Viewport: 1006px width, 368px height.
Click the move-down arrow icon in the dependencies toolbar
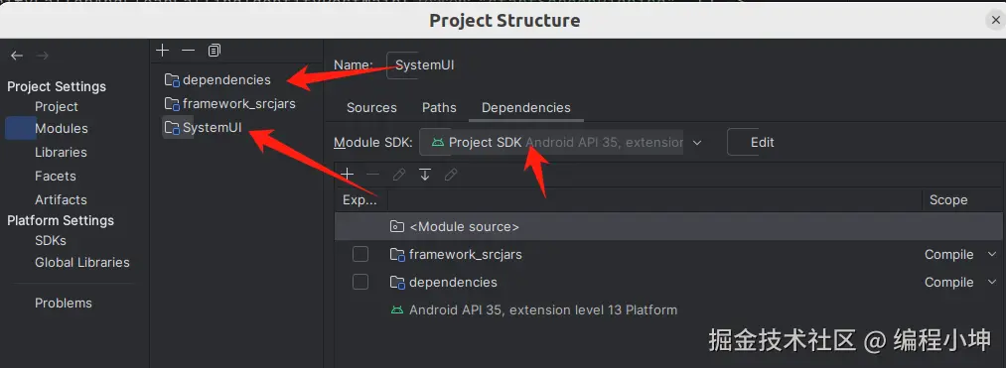(425, 174)
